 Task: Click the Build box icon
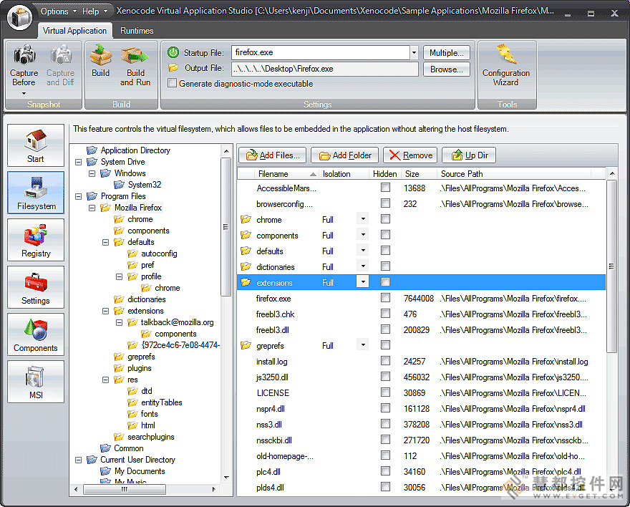100,54
